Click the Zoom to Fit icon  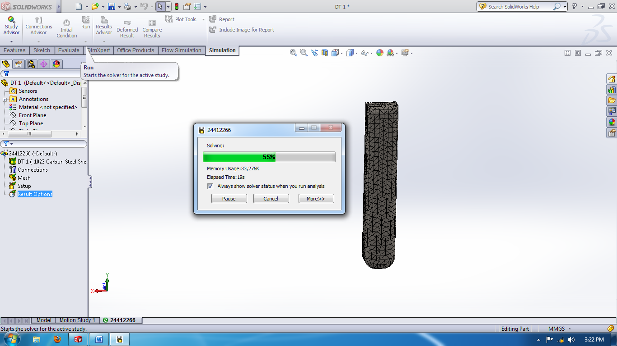[x=293, y=53]
